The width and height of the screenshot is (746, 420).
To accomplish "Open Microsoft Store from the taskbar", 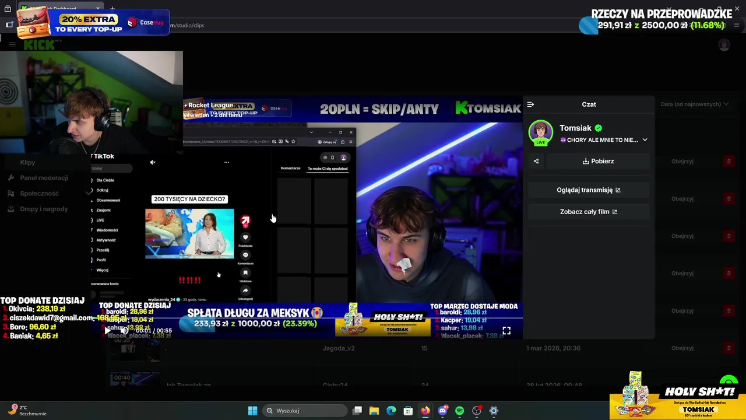I will coord(408,411).
